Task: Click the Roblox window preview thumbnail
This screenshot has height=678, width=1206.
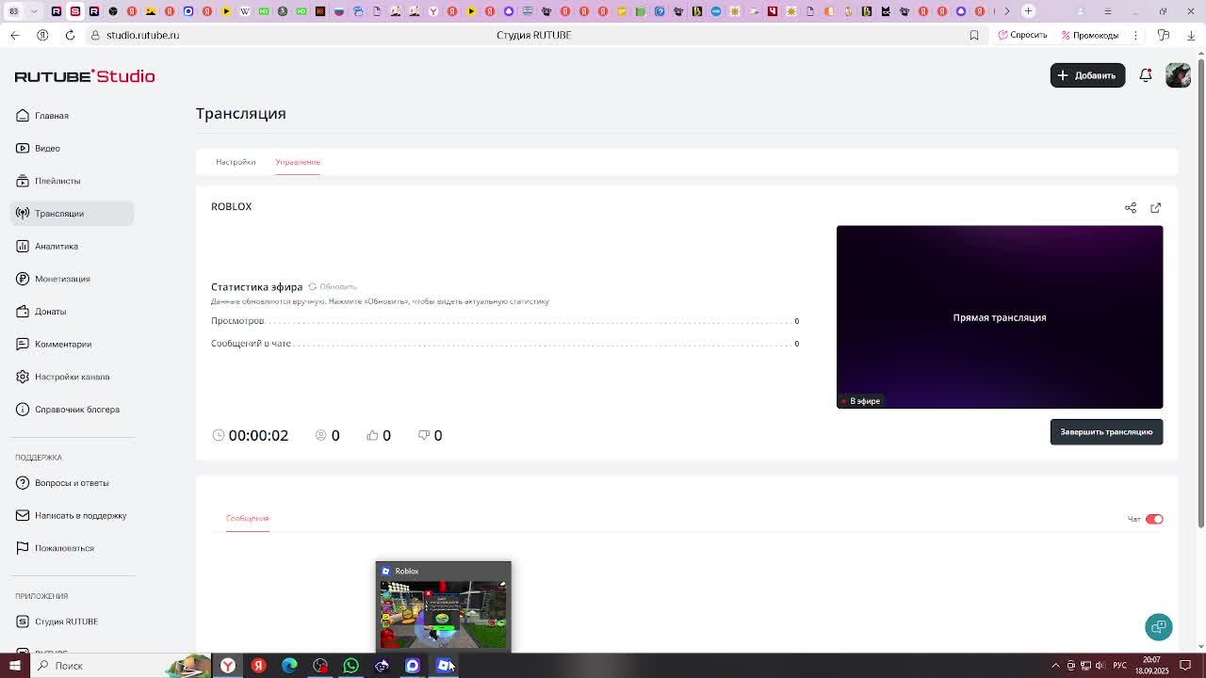Action: 443,605
